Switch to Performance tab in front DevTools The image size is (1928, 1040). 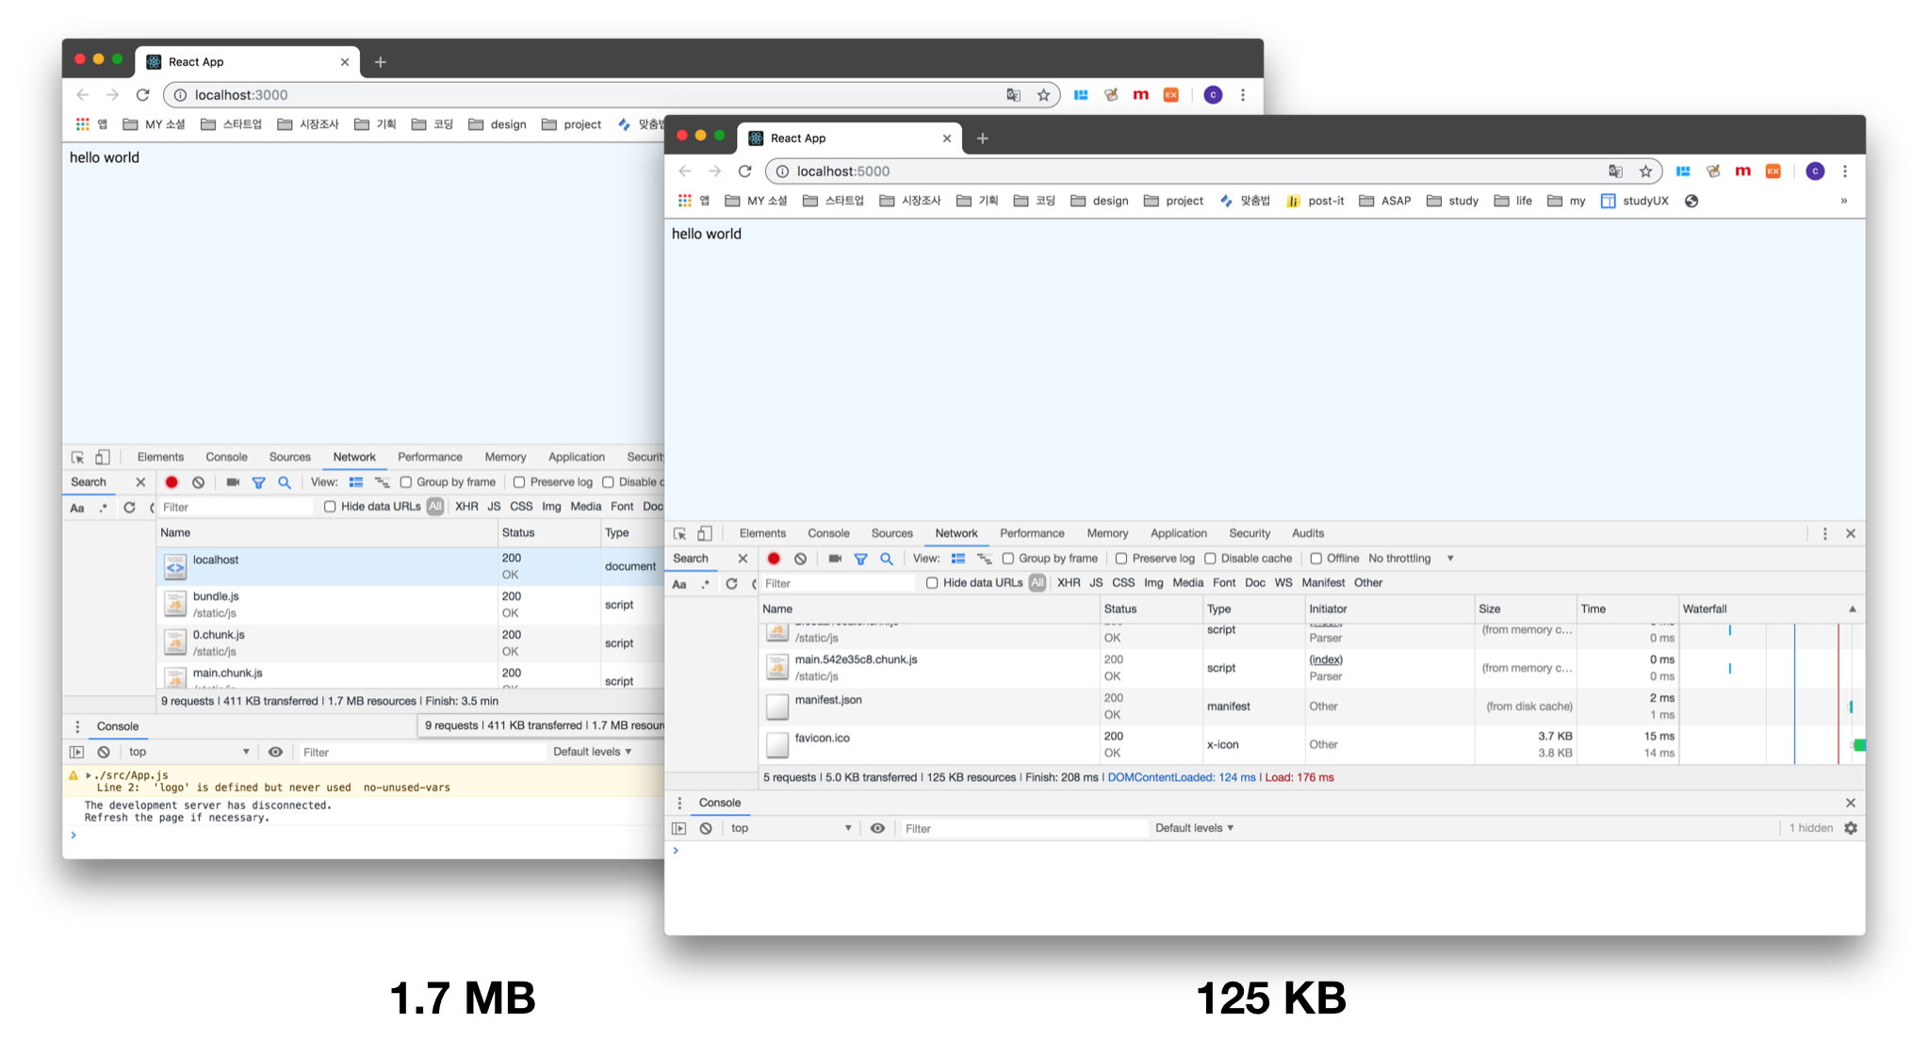[x=1032, y=533]
